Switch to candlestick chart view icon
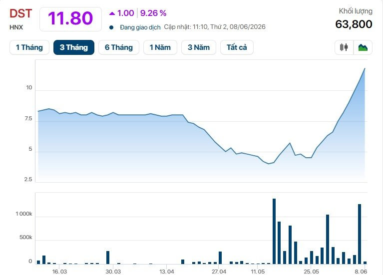383x275 pixels. click(x=344, y=47)
